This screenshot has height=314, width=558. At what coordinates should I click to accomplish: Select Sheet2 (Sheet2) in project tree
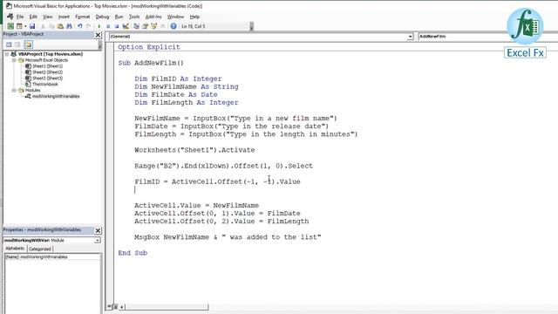click(47, 72)
